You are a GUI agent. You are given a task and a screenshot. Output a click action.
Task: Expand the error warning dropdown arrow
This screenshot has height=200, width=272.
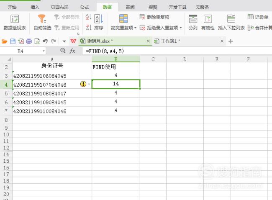[x=89, y=84]
